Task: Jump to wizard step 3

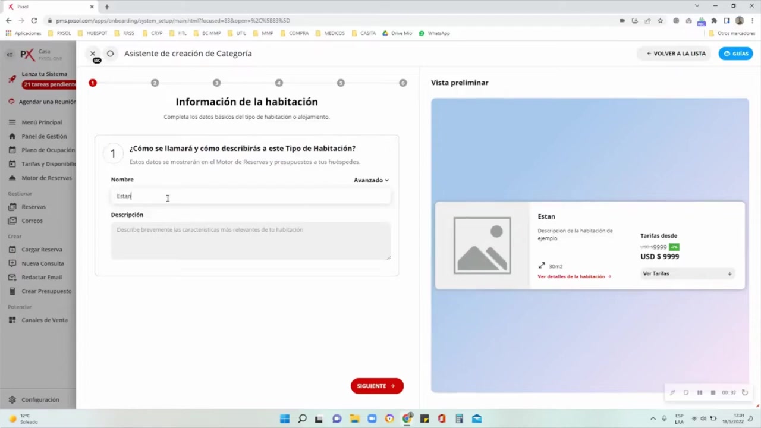Action: click(x=216, y=83)
